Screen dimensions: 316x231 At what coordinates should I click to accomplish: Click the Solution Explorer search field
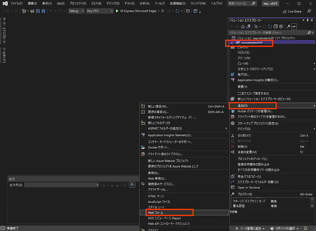tap(268, 32)
